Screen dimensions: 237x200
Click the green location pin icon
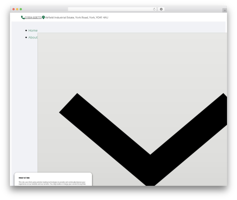44,17
